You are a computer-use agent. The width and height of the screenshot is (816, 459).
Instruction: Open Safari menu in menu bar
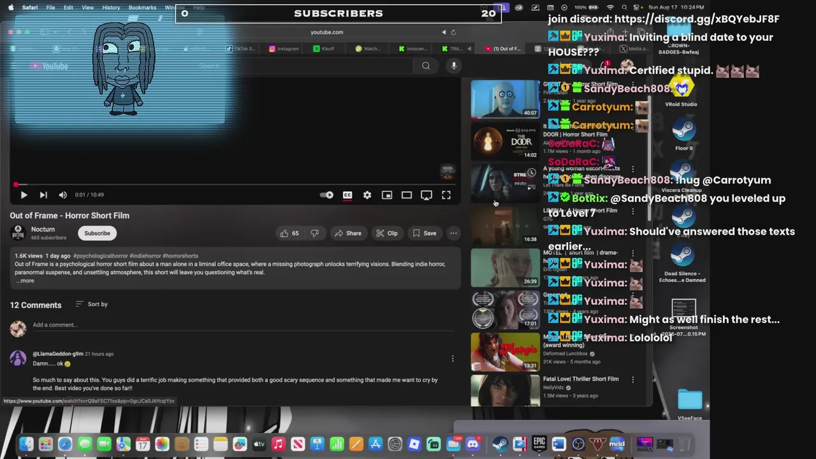pyautogui.click(x=29, y=8)
